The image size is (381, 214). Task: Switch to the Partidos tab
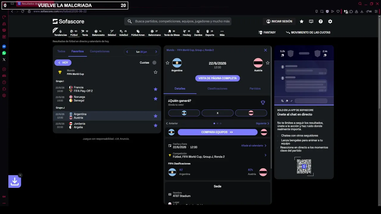pyautogui.click(x=255, y=89)
